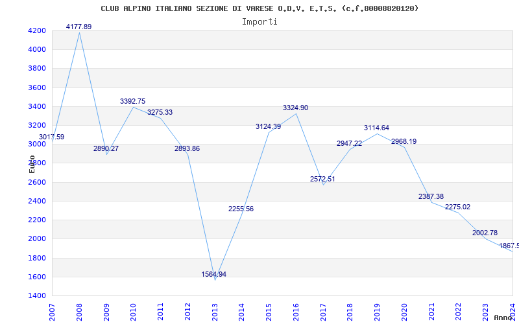Click the data label 2255.56
Screen dimensions: 519x324
pyautogui.click(x=241, y=209)
